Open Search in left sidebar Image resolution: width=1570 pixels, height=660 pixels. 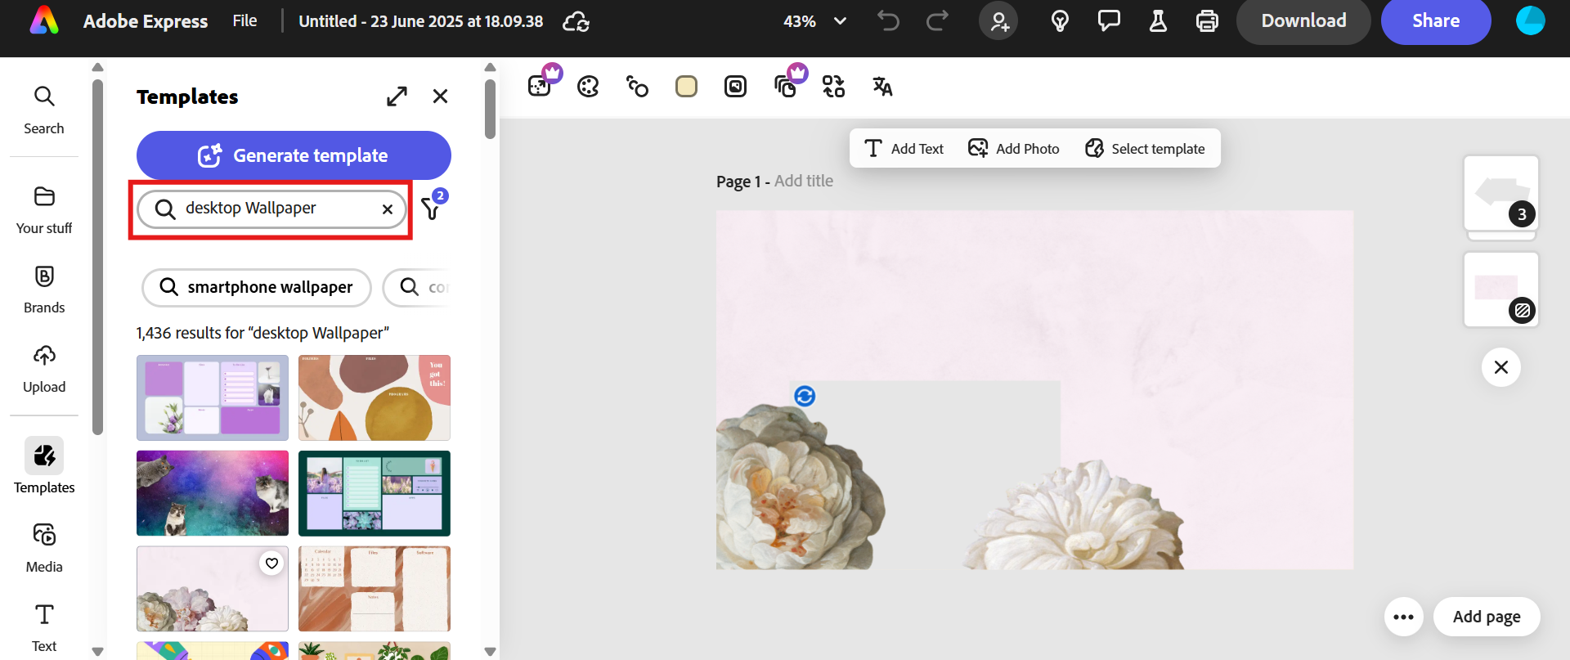pos(44,110)
